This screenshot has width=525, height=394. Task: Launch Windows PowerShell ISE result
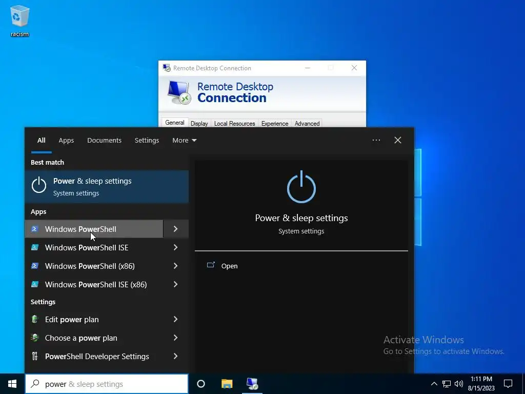click(x=94, y=248)
